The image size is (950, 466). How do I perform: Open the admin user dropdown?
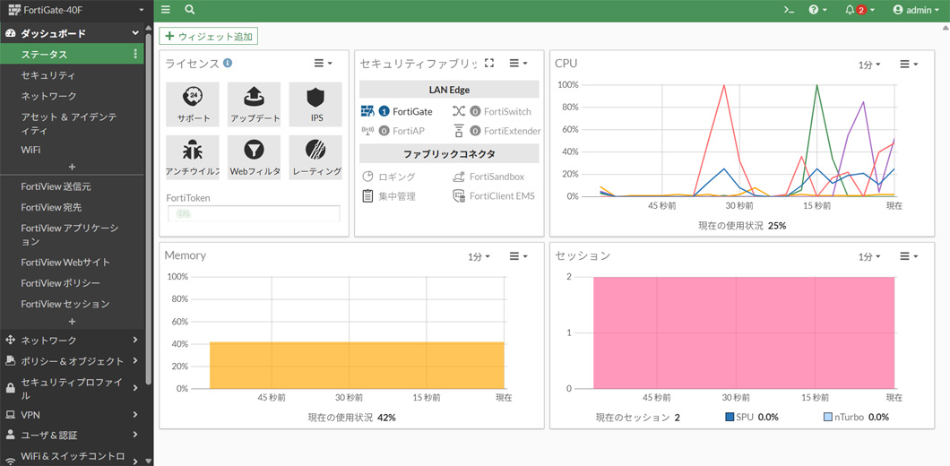pos(916,10)
